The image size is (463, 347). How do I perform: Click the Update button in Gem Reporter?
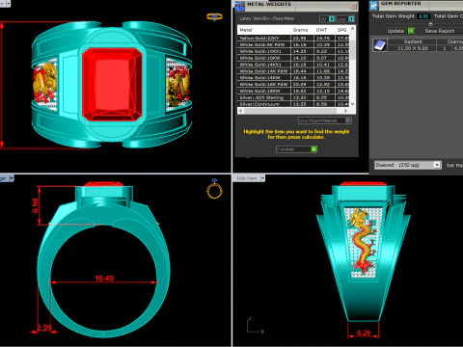point(395,31)
